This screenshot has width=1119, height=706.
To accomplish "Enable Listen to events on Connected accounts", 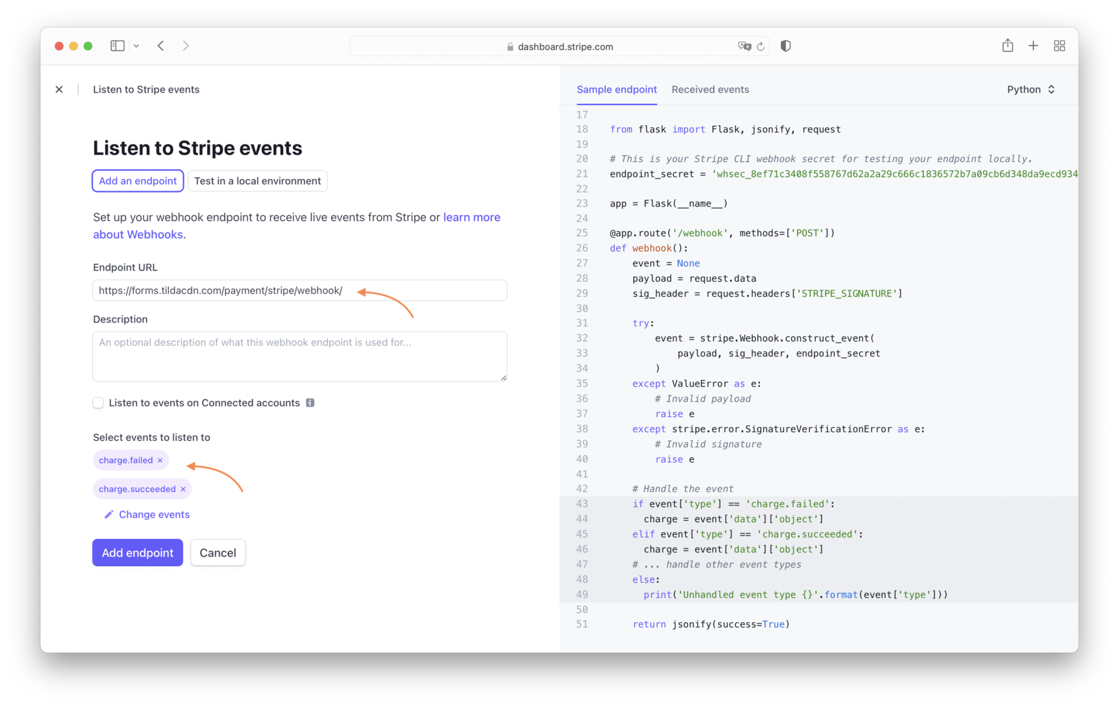I will coord(99,403).
